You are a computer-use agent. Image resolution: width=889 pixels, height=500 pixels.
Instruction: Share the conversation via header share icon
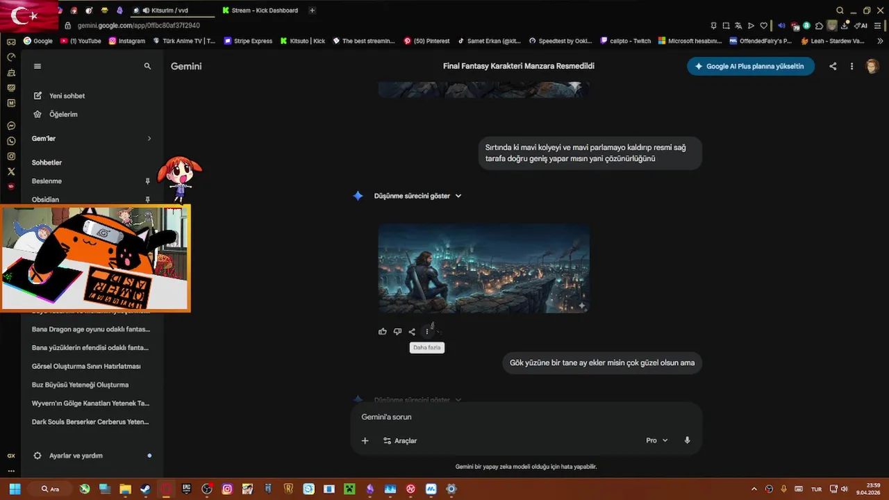coord(833,67)
